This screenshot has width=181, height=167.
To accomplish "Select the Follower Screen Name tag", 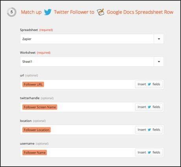I will (x=40, y=107).
